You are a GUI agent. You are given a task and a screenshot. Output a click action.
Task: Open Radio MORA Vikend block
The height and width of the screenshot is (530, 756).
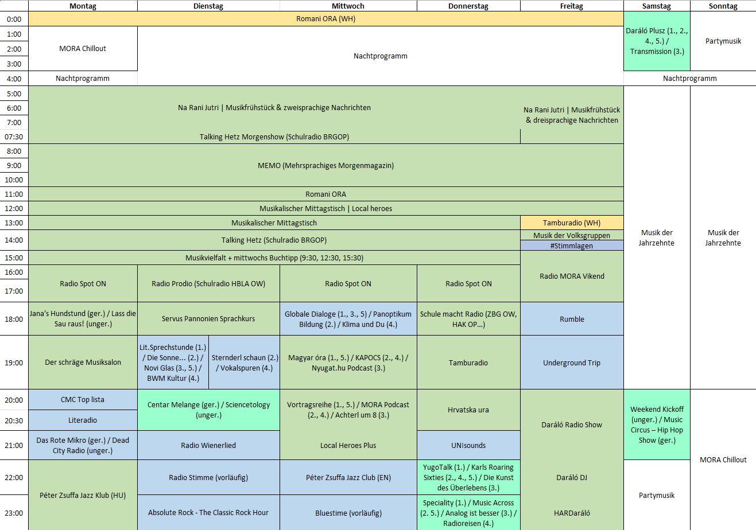tap(571, 276)
